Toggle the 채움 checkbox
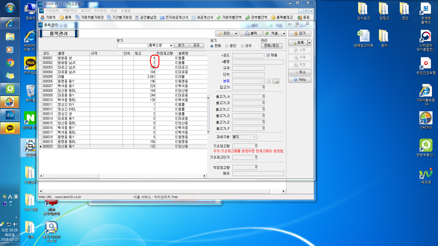Image resolution: width=438 pixels, height=246 pixels. (x=268, y=55)
